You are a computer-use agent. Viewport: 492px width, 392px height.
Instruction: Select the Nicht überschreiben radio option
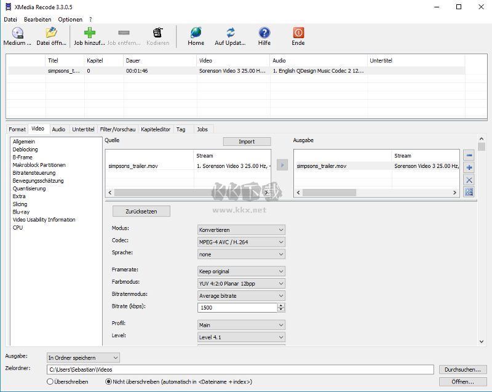tap(108, 382)
